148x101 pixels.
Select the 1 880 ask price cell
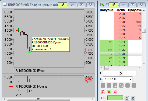point(121,34)
